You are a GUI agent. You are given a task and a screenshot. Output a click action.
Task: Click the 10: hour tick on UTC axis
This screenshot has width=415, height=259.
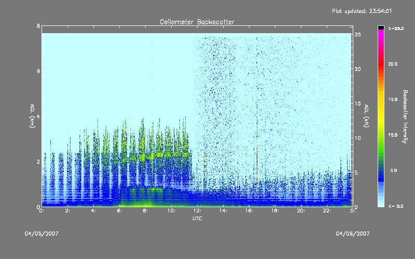tap(171, 211)
